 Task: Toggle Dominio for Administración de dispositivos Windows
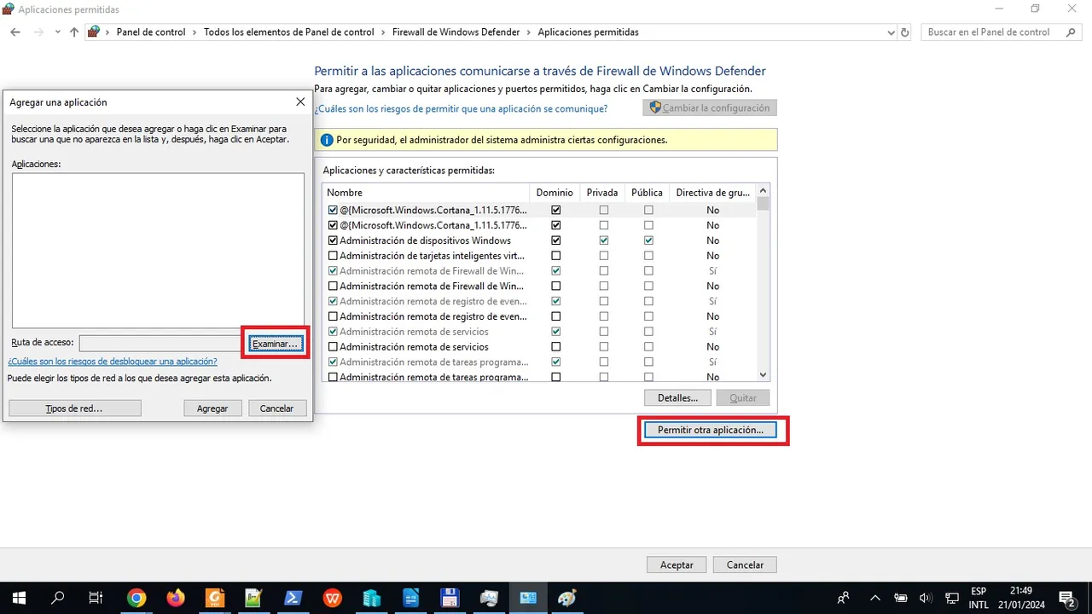point(556,240)
